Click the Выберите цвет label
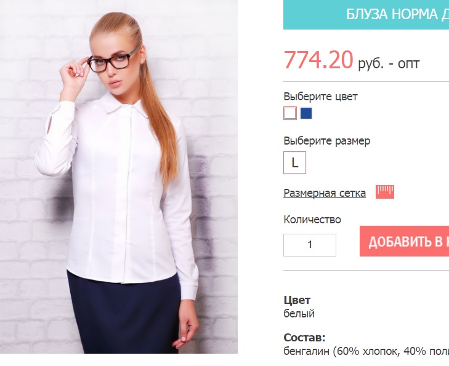This screenshot has width=449, height=366. tap(320, 97)
